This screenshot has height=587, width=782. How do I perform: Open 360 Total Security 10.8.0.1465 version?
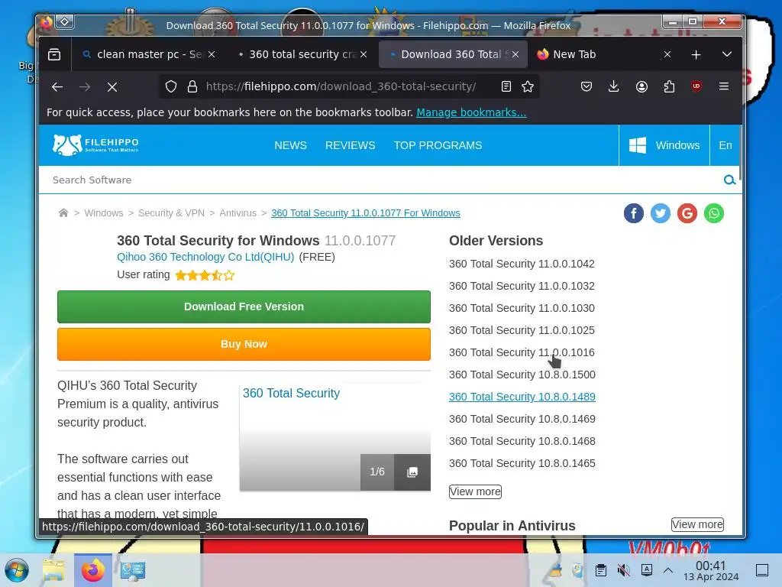coord(522,463)
